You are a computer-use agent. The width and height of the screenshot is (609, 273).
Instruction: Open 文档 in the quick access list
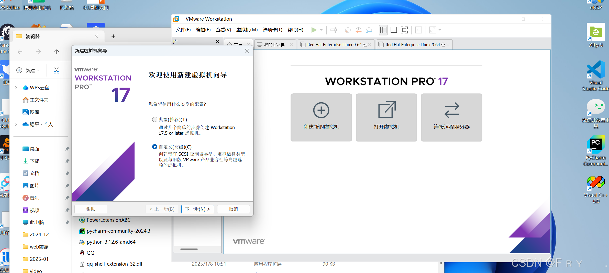[x=31, y=173]
